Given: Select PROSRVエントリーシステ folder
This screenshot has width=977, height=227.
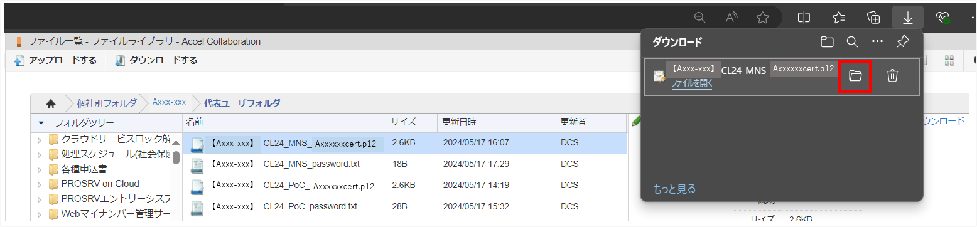Looking at the screenshot, I should [x=116, y=199].
